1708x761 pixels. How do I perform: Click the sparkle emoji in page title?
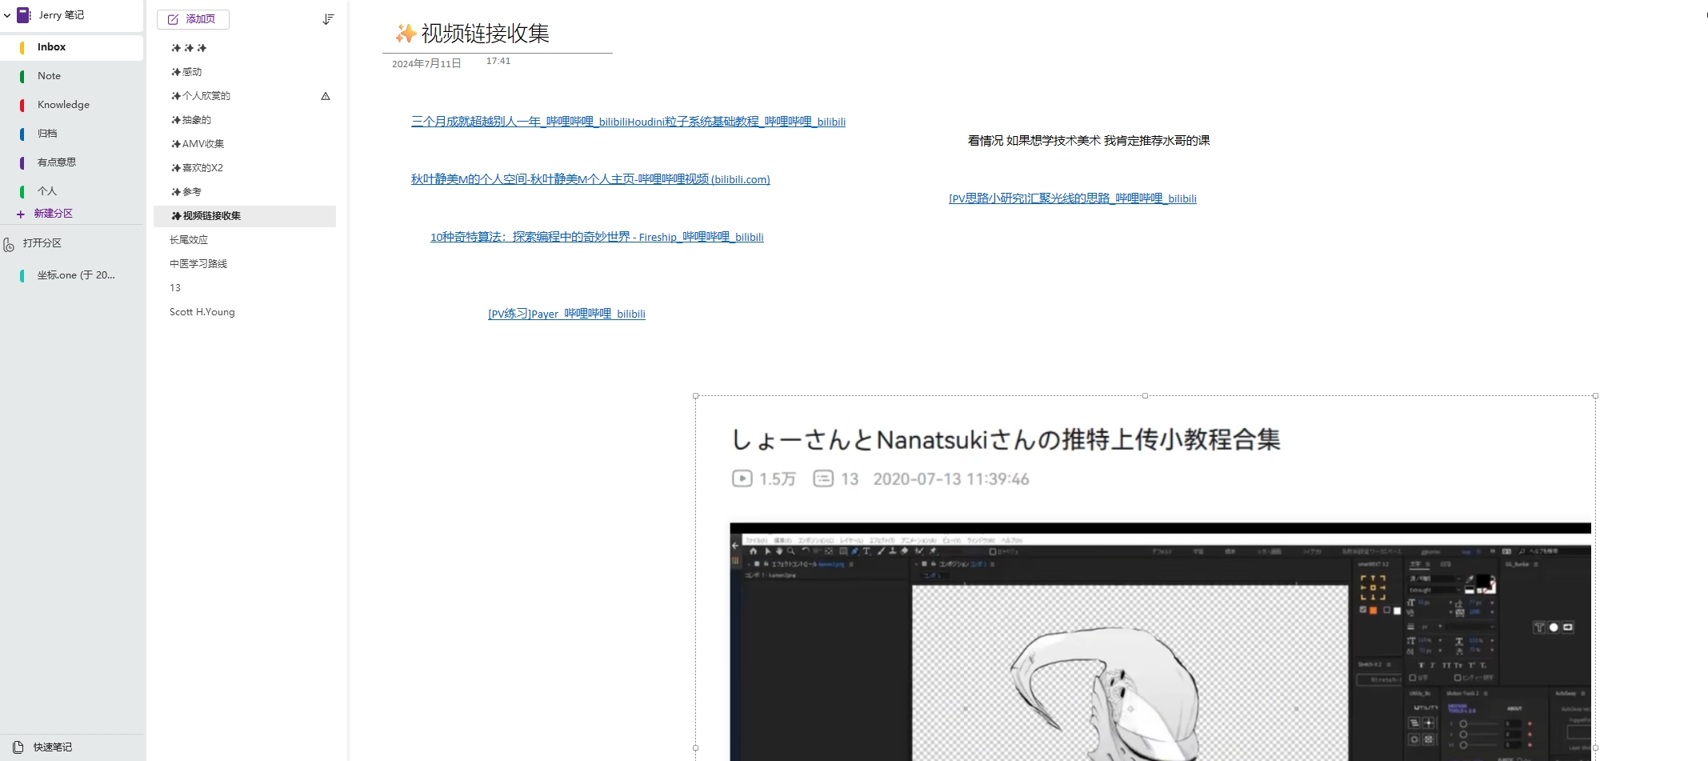[x=406, y=34]
